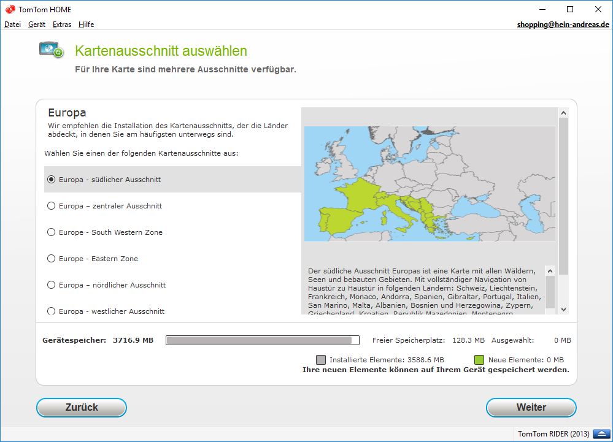Open the Datei menu

pyautogui.click(x=12, y=25)
